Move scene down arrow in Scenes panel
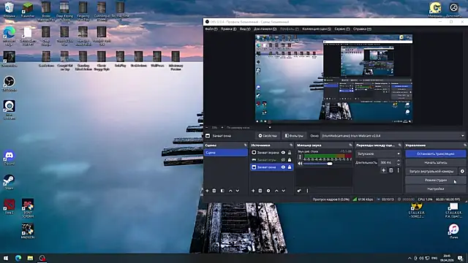Image resolution: width=468 pixels, height=263 pixels. [x=238, y=191]
